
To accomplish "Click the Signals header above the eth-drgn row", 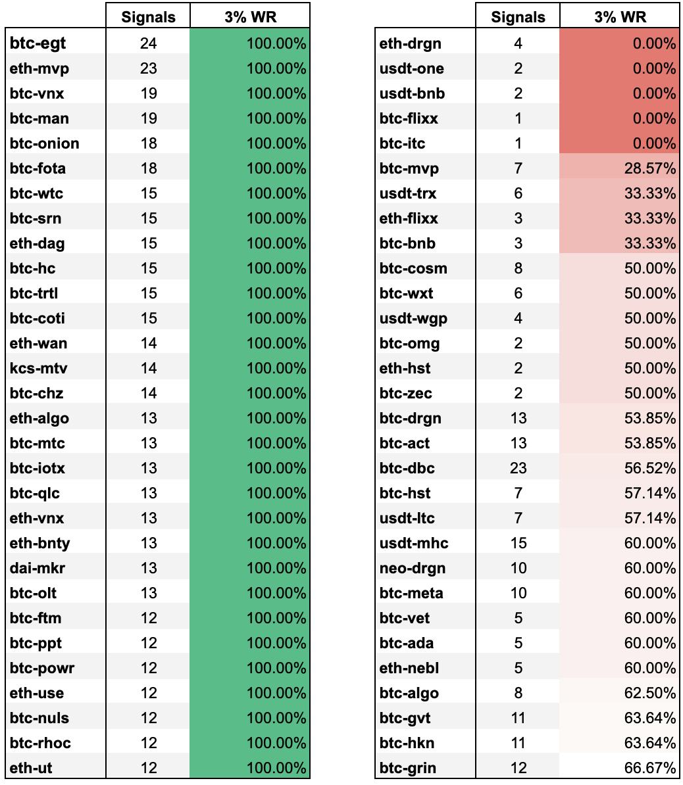I will [x=518, y=18].
